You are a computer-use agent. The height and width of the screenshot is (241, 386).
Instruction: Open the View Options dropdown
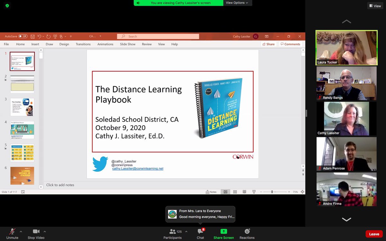click(237, 3)
